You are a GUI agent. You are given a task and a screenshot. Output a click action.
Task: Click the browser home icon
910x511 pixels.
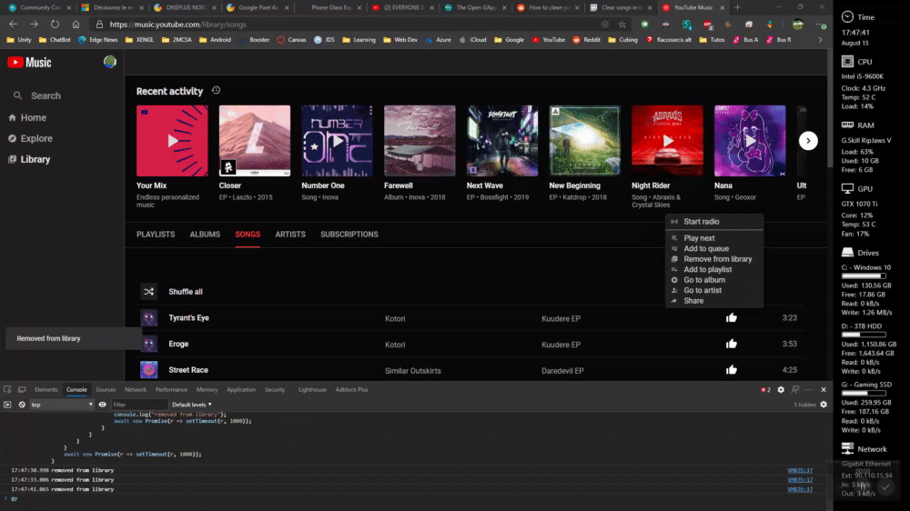point(76,25)
